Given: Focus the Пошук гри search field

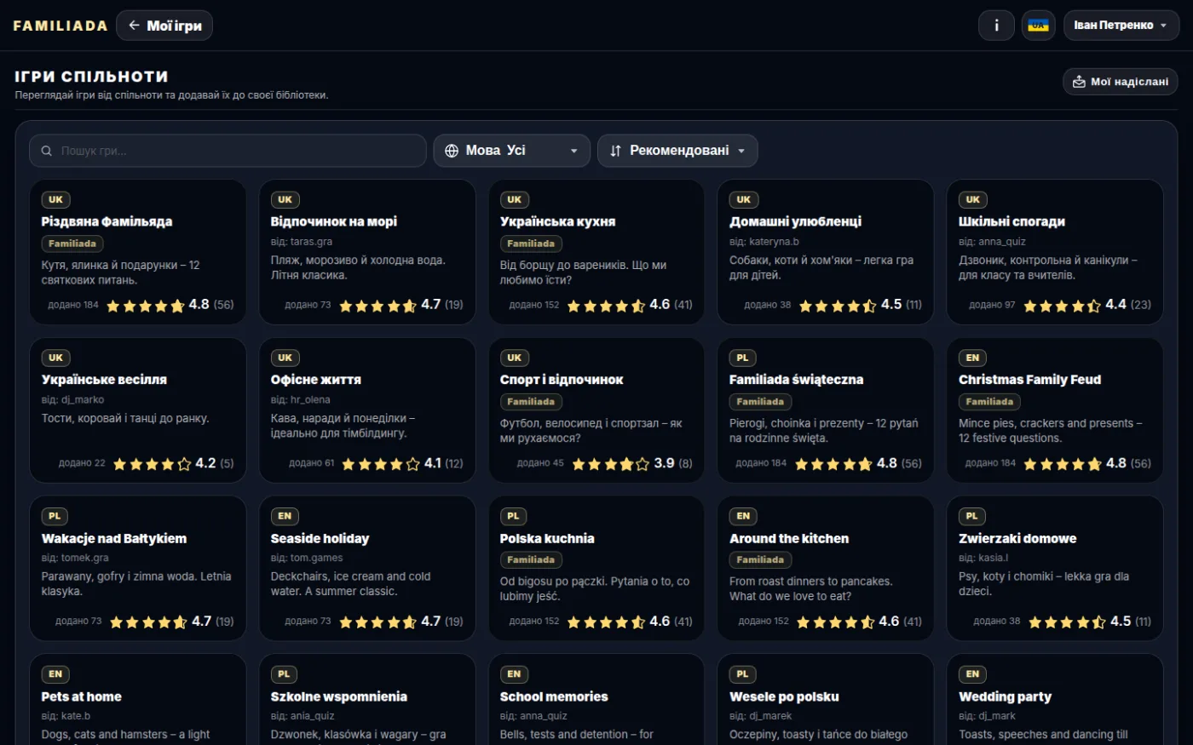Looking at the screenshot, I should [x=228, y=151].
